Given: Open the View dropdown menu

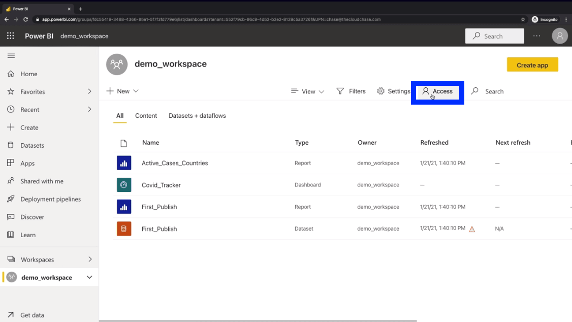Looking at the screenshot, I should (x=307, y=91).
